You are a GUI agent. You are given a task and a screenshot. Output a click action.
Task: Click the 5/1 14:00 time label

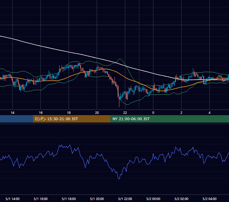12,199
